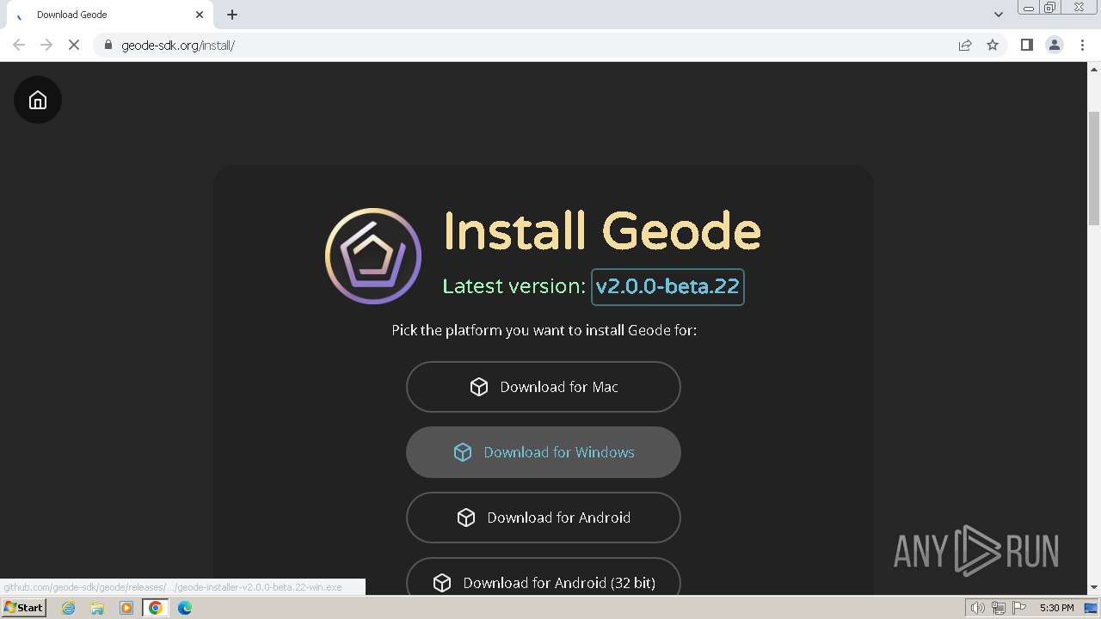Click the cube icon in Download for Mac

pos(479,387)
